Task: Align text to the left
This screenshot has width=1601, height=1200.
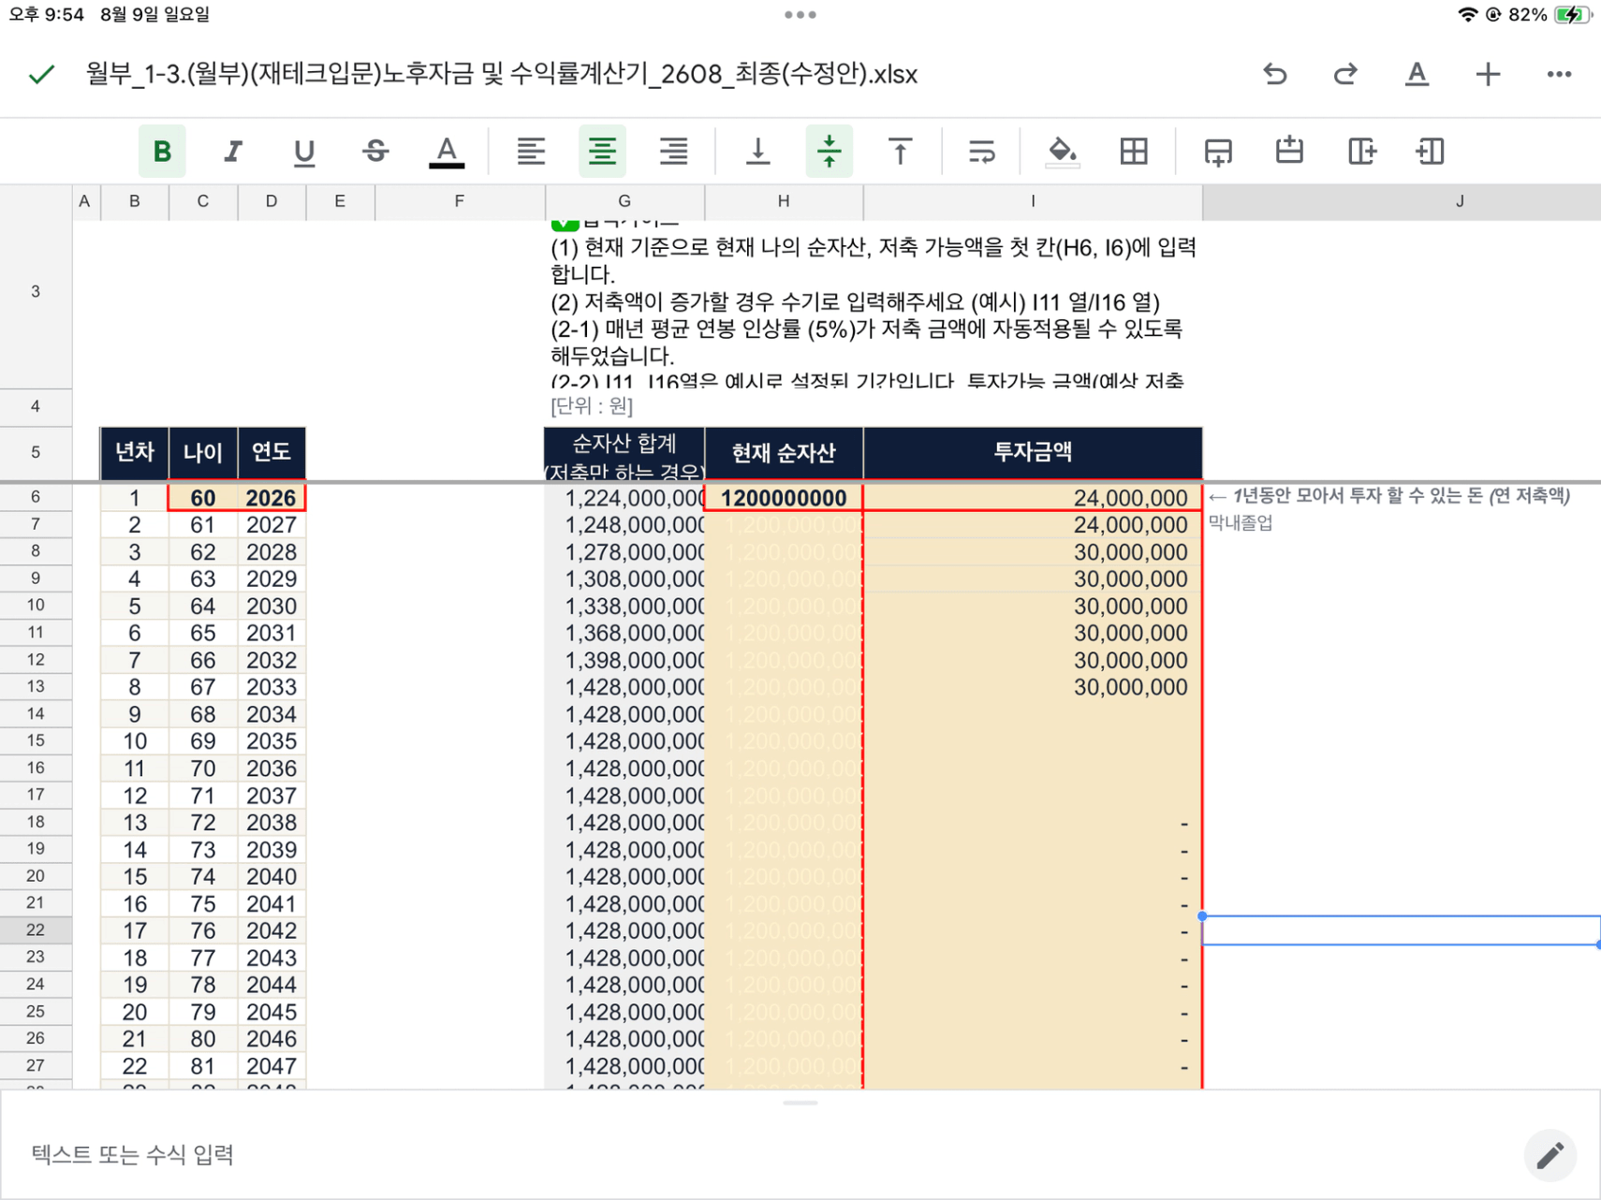Action: tap(531, 151)
